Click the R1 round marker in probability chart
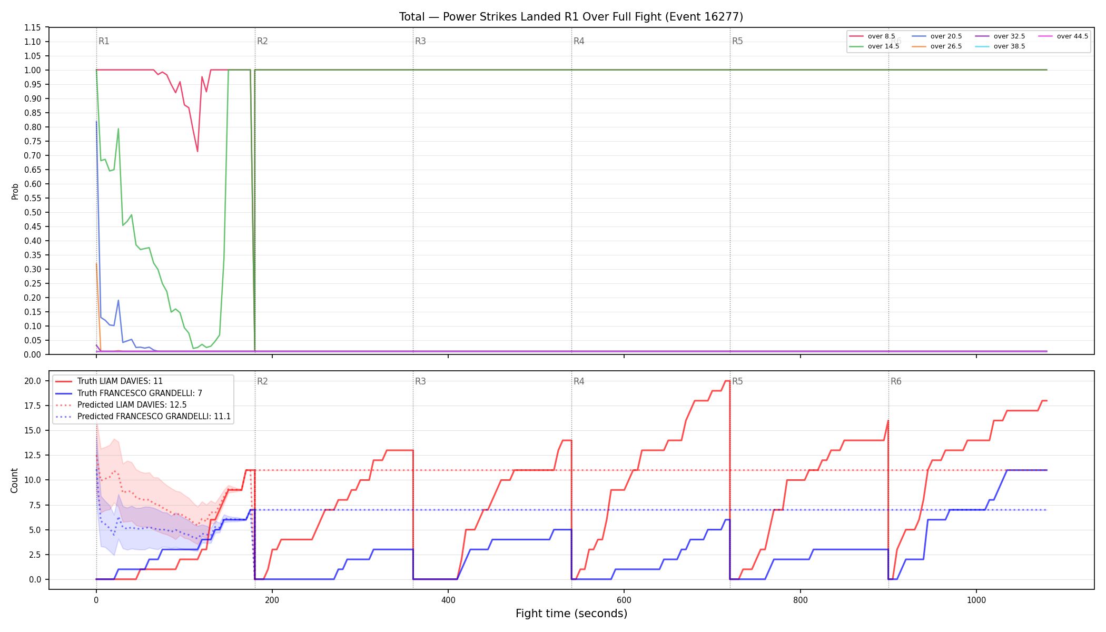Viewport: 1106px width, 632px height. point(104,41)
